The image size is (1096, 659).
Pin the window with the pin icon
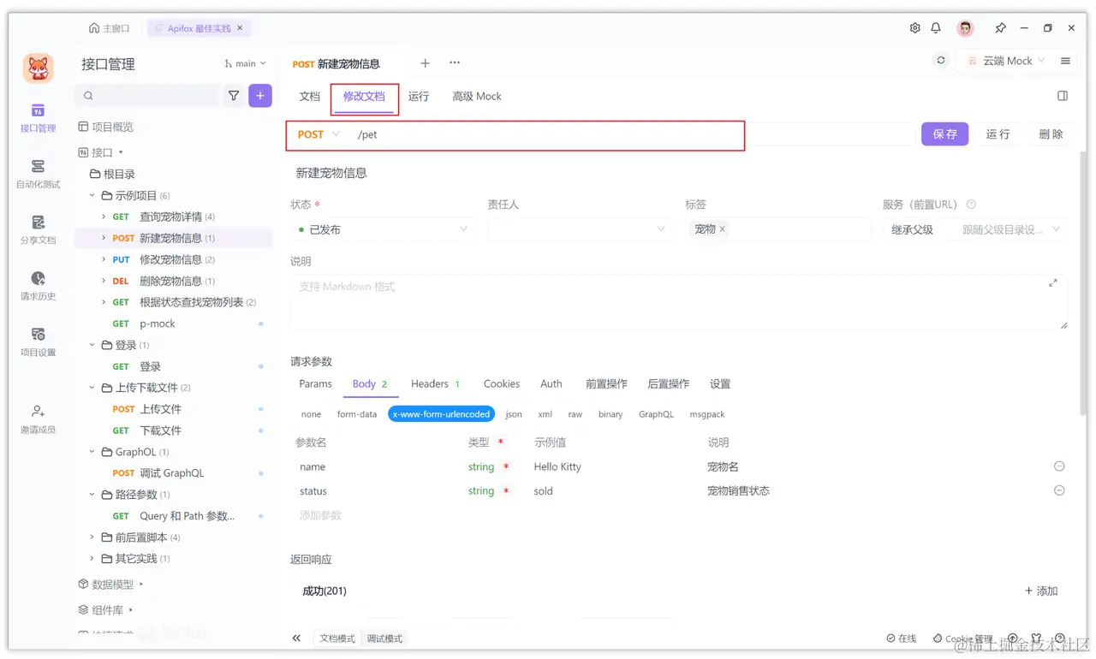[x=1000, y=27]
